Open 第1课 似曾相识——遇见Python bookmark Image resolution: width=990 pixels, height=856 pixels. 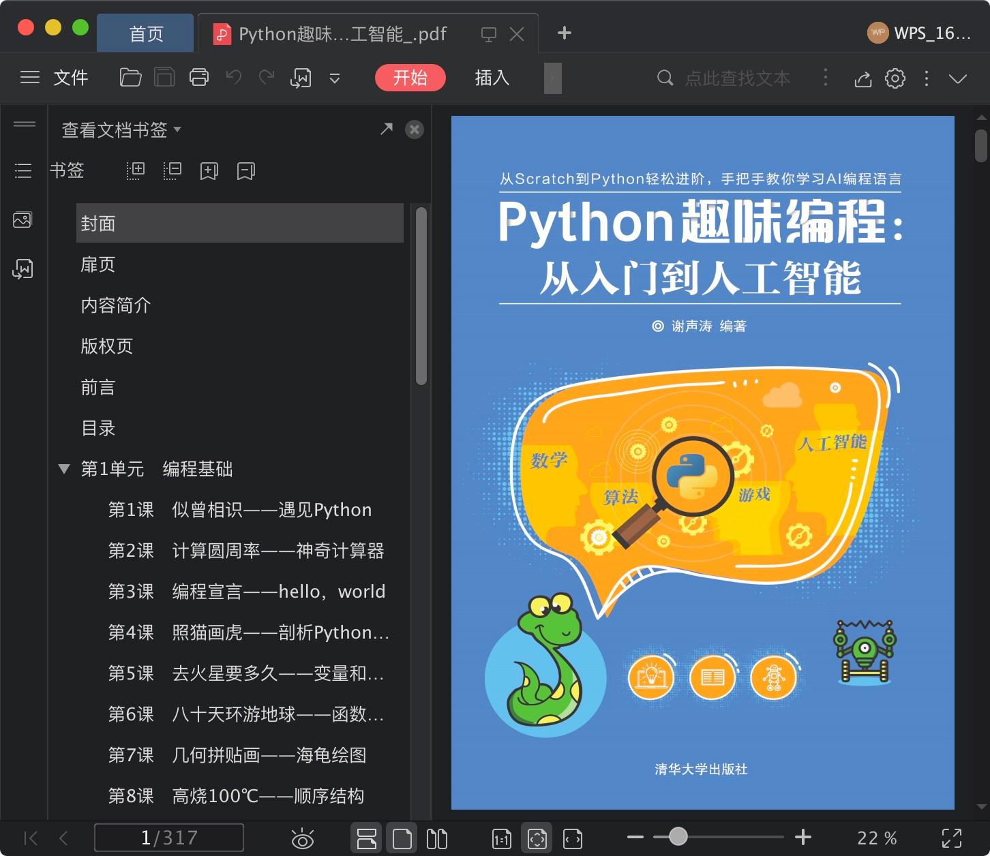pyautogui.click(x=240, y=510)
